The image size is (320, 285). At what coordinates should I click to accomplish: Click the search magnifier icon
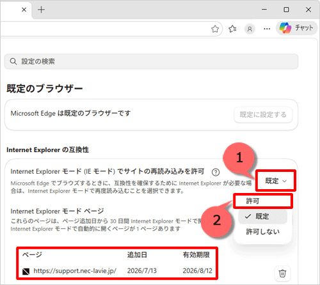pyautogui.click(x=13, y=61)
